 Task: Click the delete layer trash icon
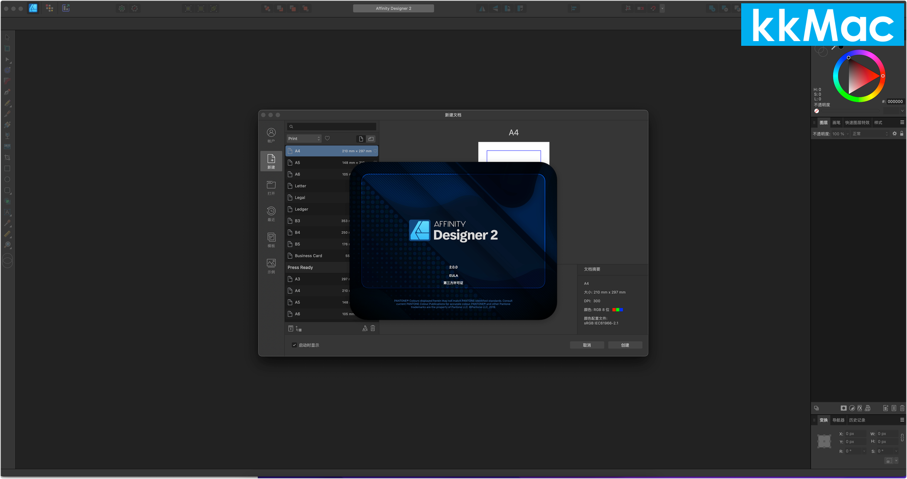902,408
